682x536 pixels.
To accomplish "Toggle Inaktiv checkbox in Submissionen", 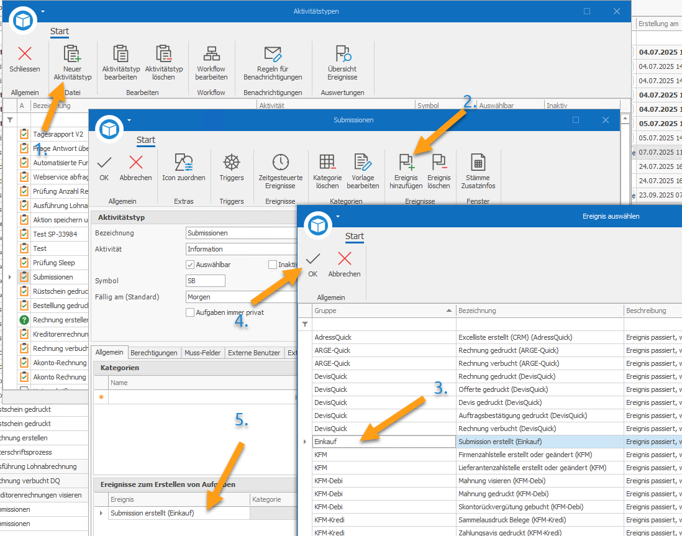I will point(272,264).
